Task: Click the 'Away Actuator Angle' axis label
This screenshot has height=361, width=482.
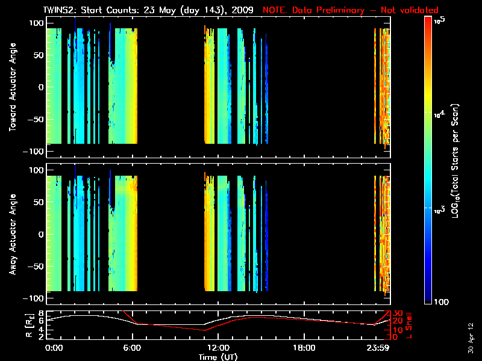Action: [11, 235]
